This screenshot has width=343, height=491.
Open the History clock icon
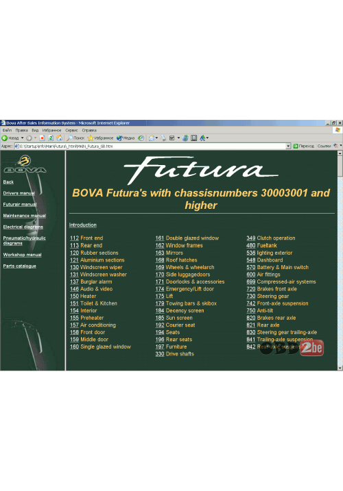pyautogui.click(x=141, y=138)
